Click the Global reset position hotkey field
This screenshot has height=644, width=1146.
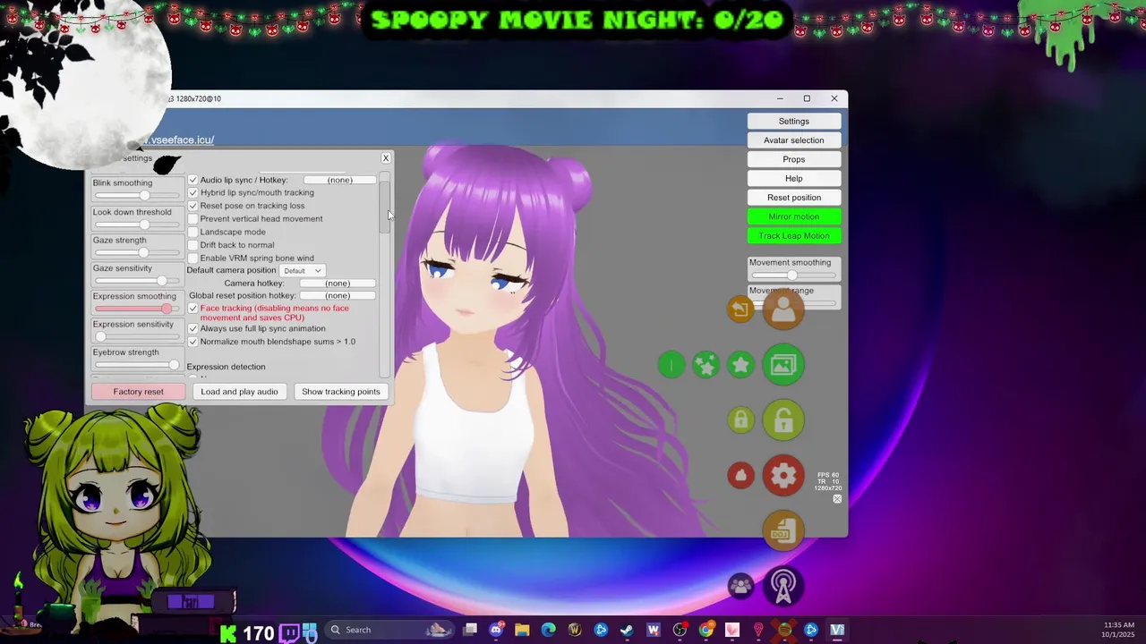pyautogui.click(x=338, y=296)
